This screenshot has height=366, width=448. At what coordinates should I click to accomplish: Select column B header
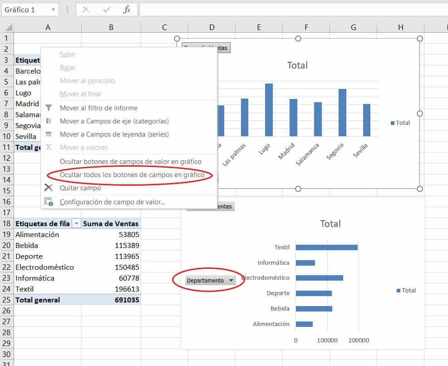[x=111, y=27]
